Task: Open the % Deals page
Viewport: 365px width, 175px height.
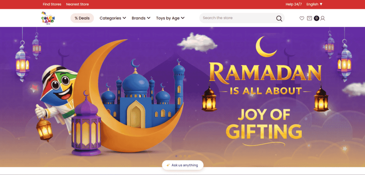Action: [x=82, y=18]
